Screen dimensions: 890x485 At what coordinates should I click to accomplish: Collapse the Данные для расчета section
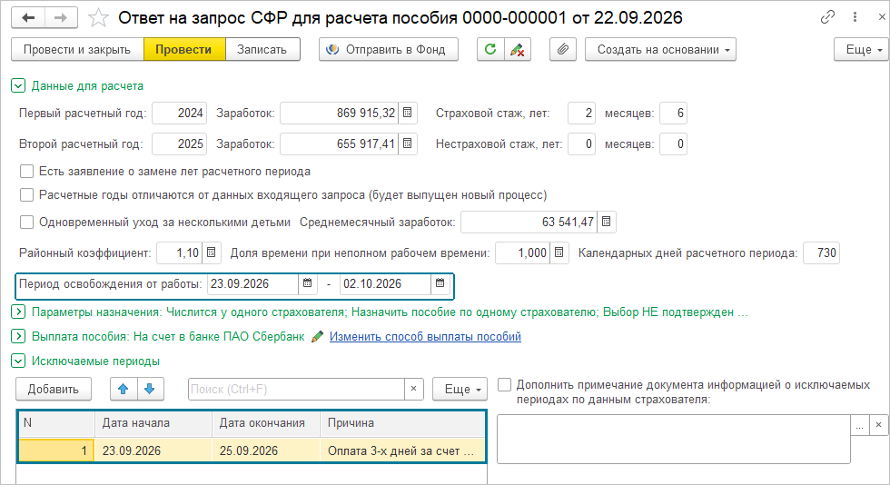click(x=18, y=85)
